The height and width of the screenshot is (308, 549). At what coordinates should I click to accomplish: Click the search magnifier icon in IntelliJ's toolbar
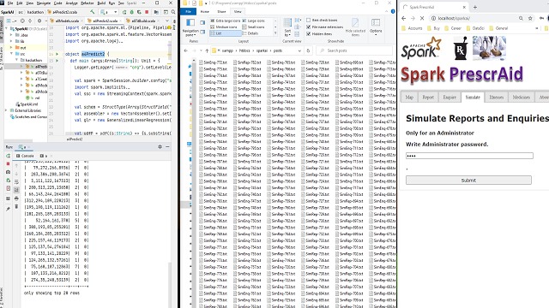coord(173,12)
